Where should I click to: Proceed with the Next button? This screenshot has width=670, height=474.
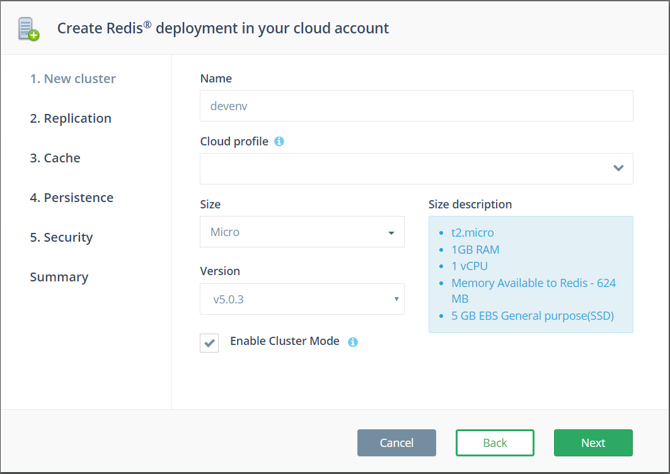coord(593,443)
